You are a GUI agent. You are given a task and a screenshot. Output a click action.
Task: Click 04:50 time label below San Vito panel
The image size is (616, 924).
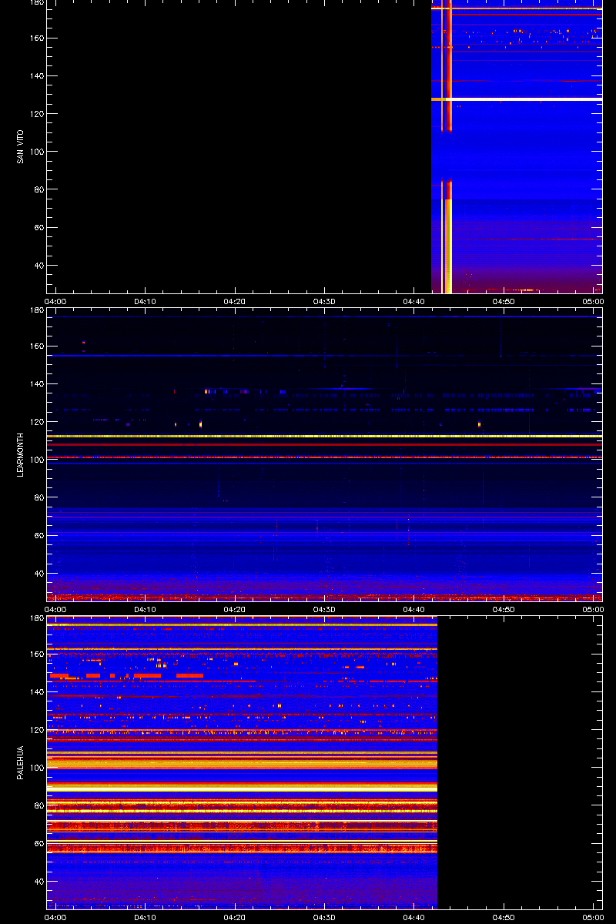coord(503,302)
